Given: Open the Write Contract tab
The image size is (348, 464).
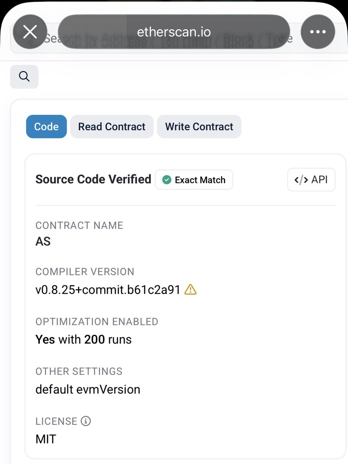Looking at the screenshot, I should click(199, 126).
